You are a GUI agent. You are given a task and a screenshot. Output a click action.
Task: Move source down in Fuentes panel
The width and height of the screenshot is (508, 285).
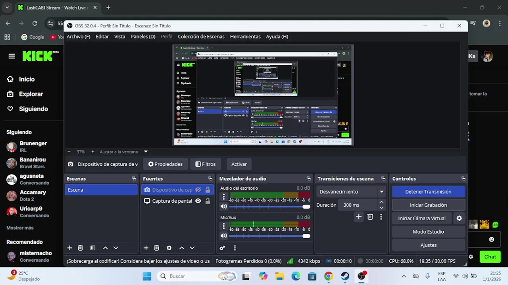[192, 248]
